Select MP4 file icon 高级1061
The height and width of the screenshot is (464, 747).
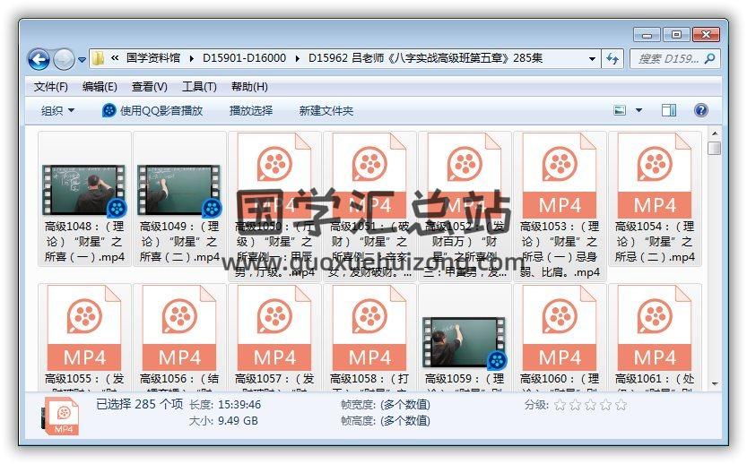[x=655, y=328]
